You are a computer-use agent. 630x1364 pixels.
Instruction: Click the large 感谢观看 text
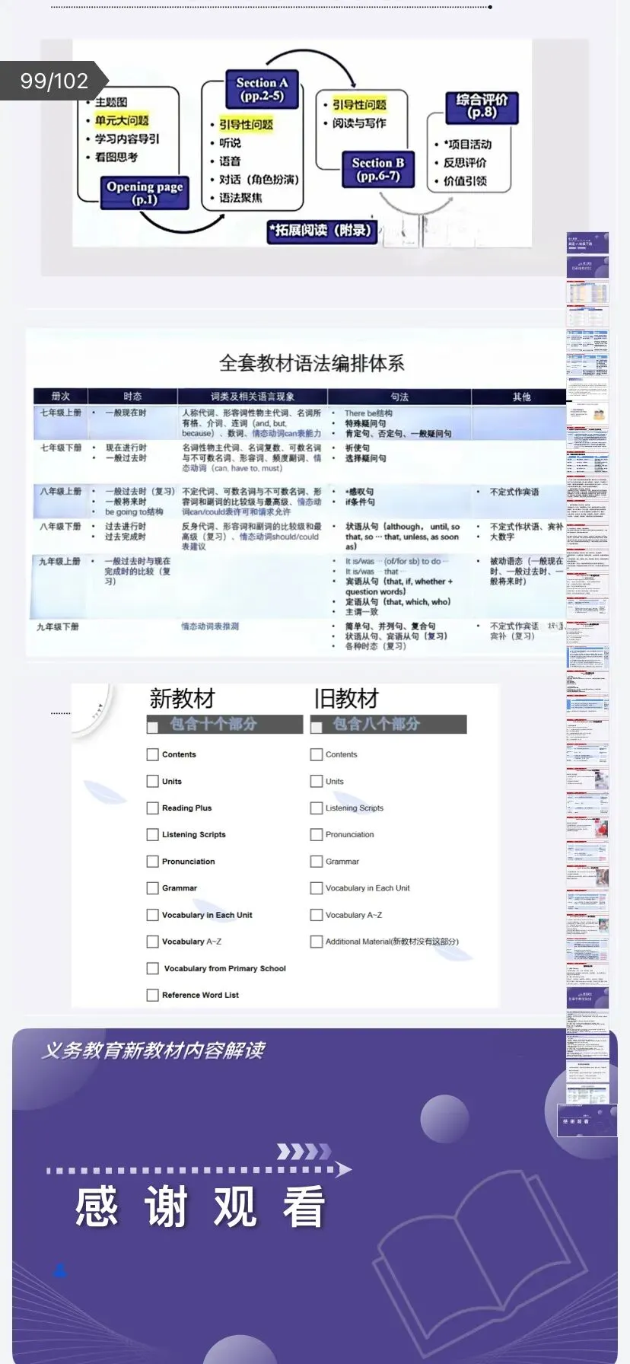(200, 1206)
